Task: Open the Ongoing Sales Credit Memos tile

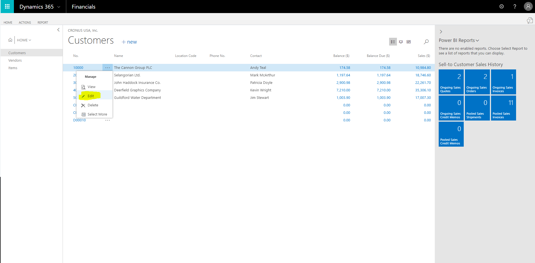Action: [x=451, y=108]
